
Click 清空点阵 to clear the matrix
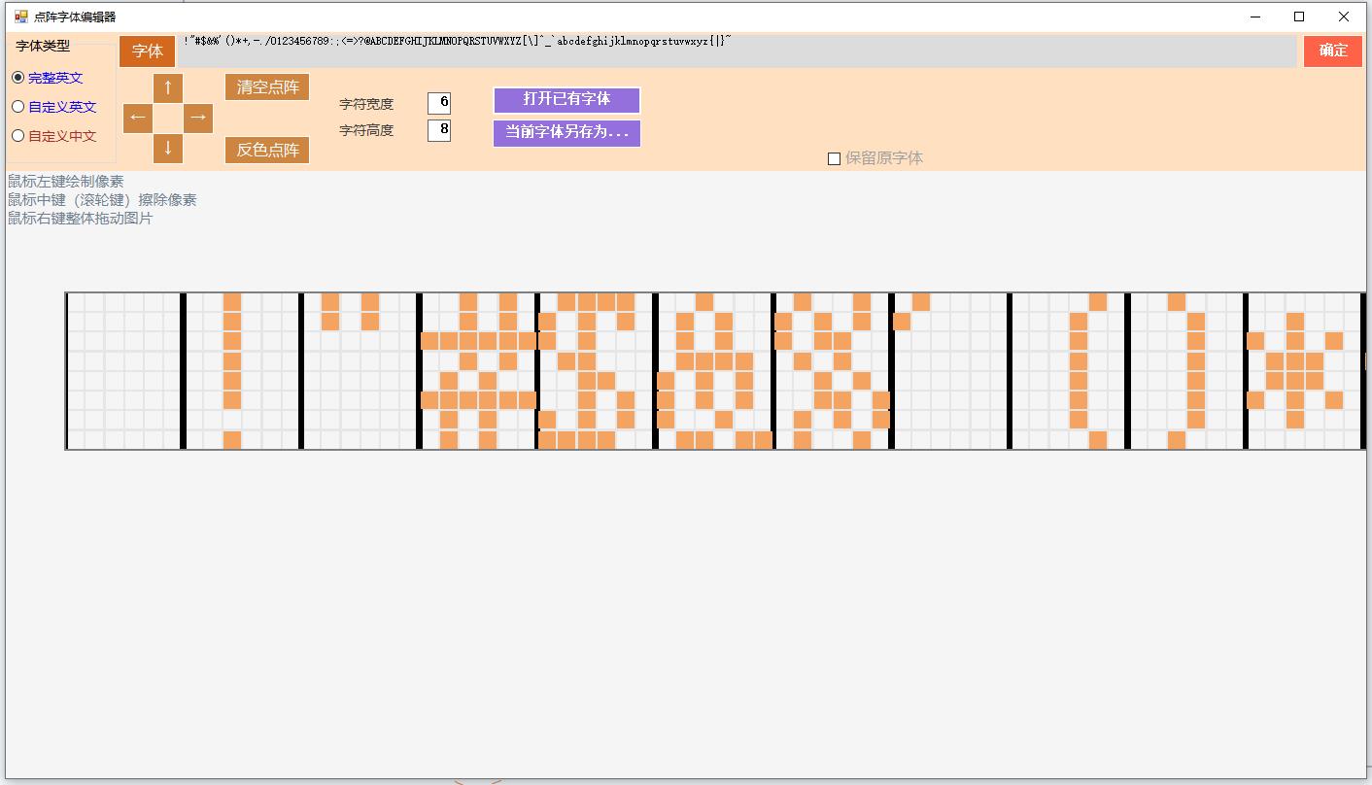click(267, 86)
